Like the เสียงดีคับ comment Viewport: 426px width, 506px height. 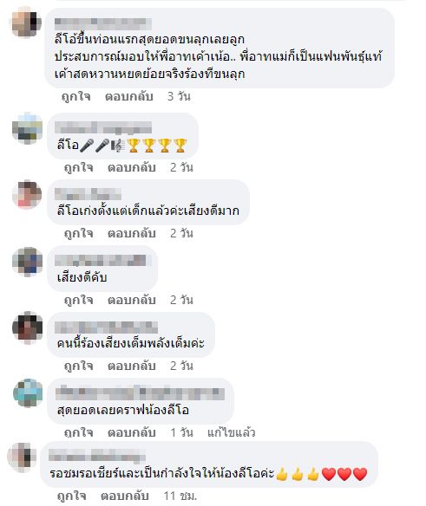pos(79,300)
